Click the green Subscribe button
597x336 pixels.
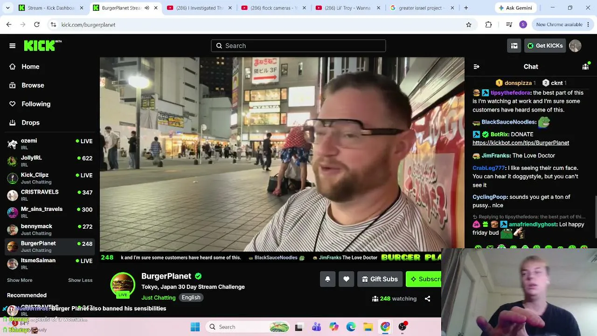tap(423, 279)
